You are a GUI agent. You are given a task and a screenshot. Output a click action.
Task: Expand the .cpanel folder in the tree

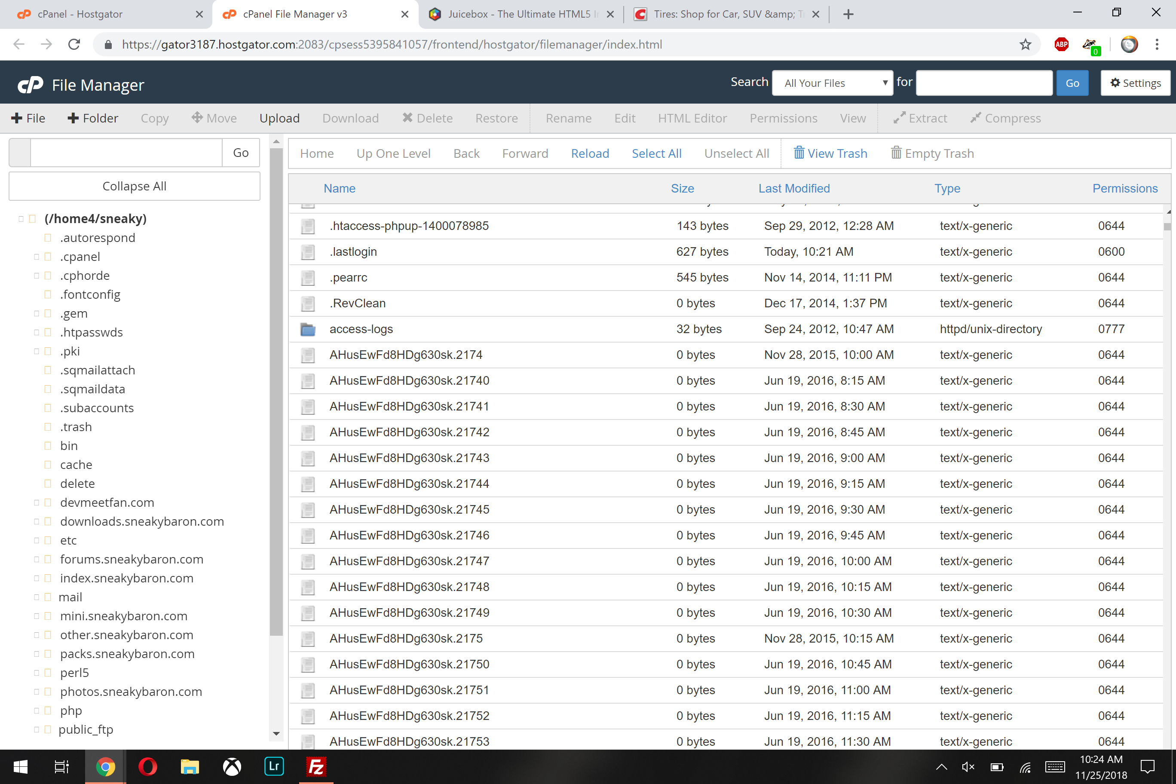[x=37, y=257]
